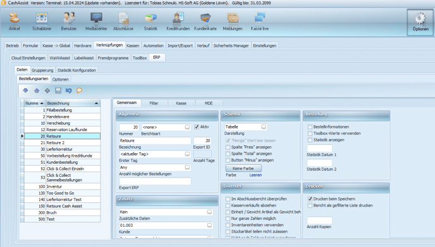Open the Abschlüsse module
Screen dimensions: 435x247
pyautogui.click(x=123, y=21)
